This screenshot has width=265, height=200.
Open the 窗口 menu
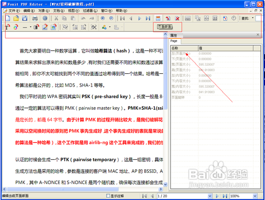pyautogui.click(x=107, y=11)
